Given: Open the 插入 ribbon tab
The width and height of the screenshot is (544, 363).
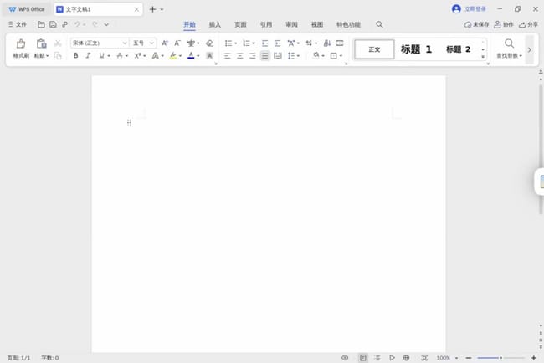Looking at the screenshot, I should pos(215,25).
